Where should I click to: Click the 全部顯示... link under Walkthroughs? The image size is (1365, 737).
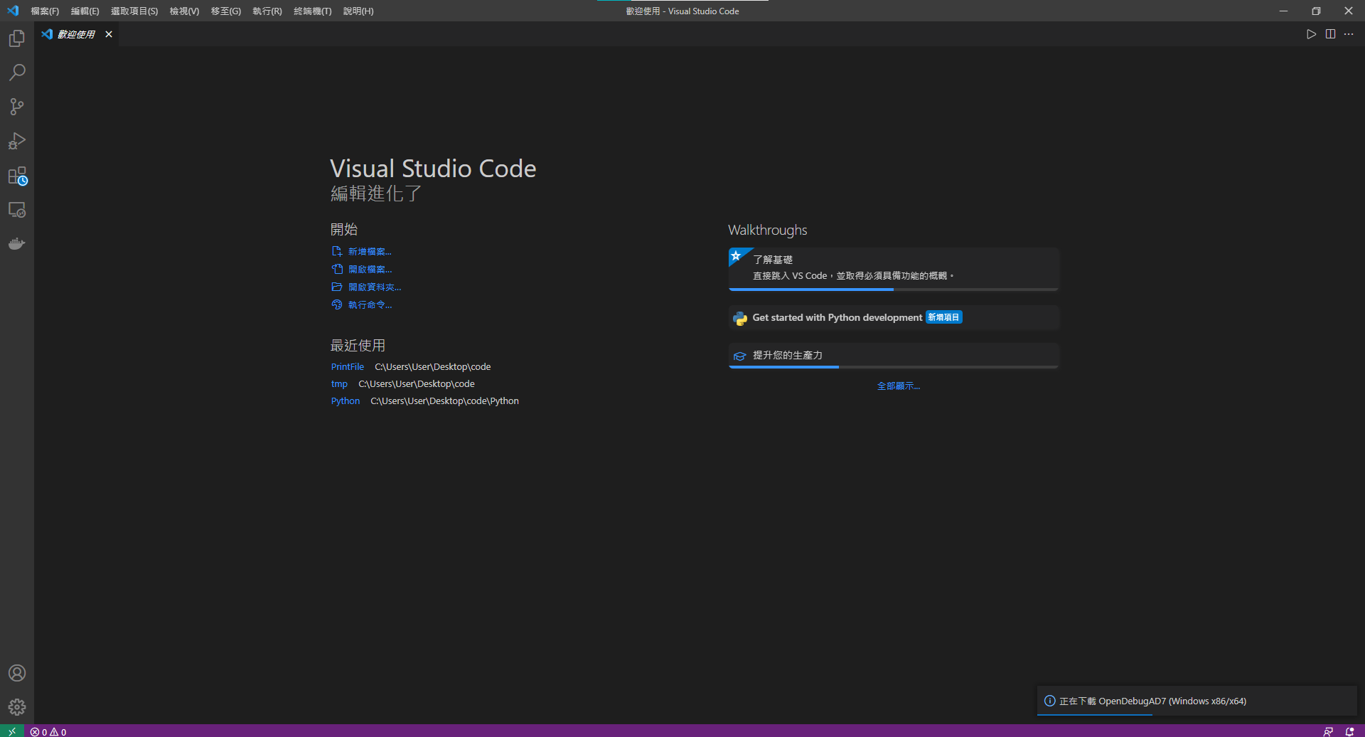(899, 386)
